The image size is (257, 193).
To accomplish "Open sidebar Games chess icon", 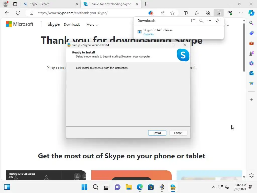I will tap(251, 53).
